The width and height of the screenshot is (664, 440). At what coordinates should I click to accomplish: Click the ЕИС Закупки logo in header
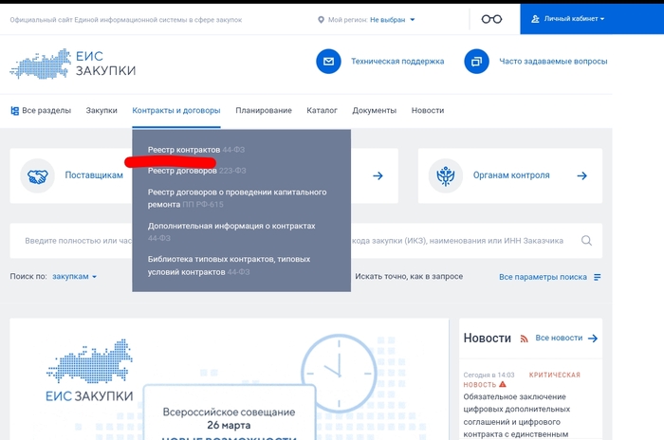(x=73, y=64)
